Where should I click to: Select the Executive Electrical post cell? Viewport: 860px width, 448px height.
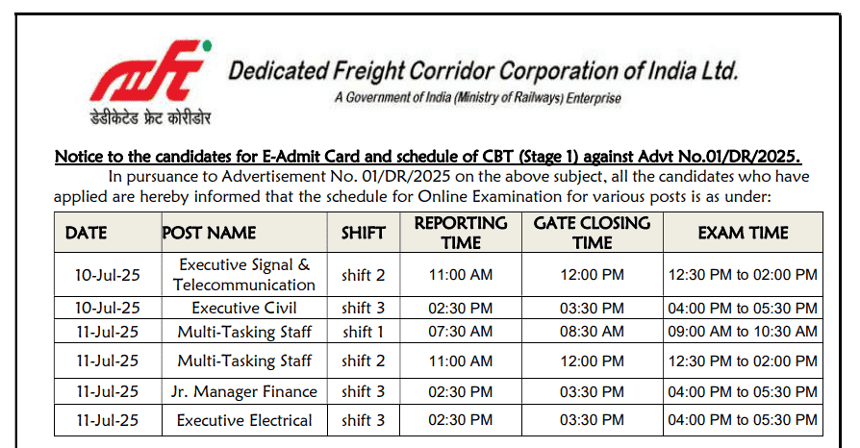click(x=244, y=420)
